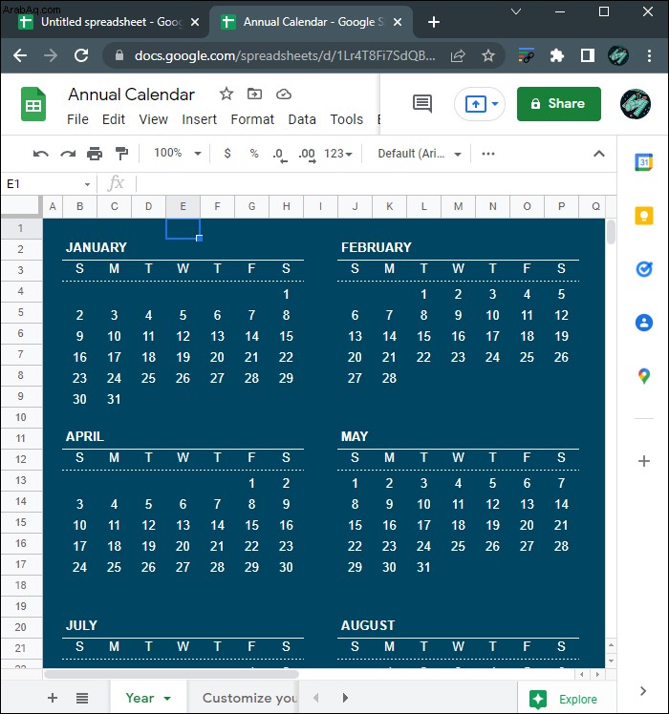The image size is (669, 714).
Task: Format as percent icon
Action: click(x=254, y=154)
